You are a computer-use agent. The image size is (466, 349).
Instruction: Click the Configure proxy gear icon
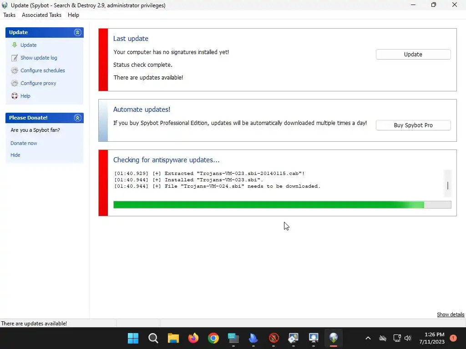14,83
